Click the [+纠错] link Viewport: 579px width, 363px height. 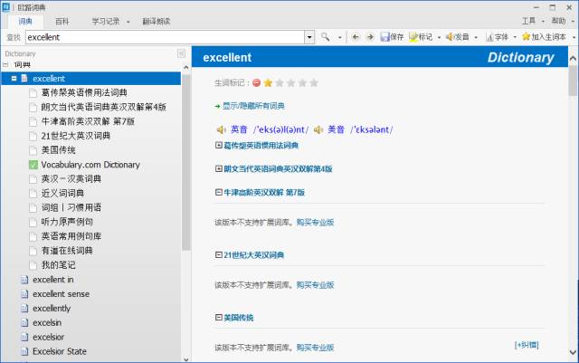(x=527, y=345)
